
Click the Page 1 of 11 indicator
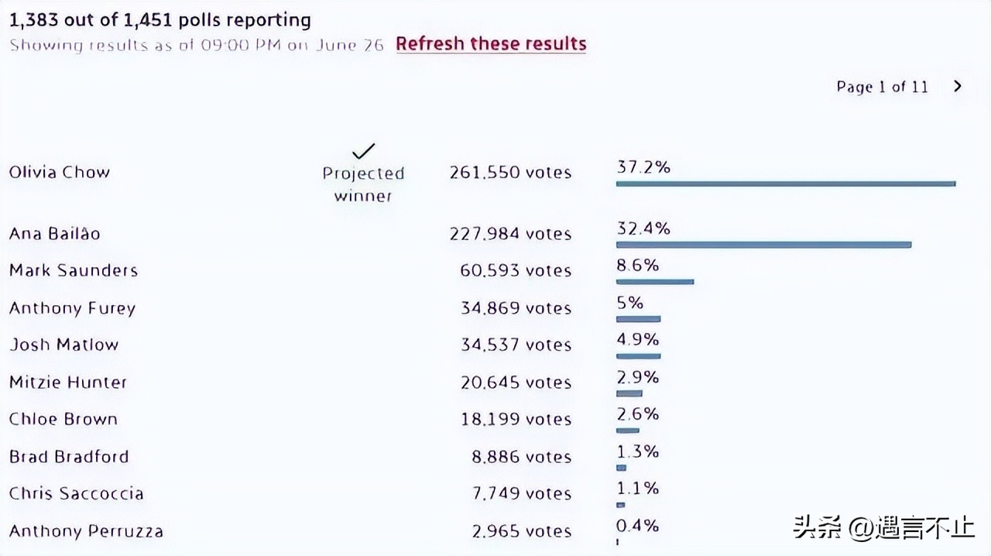coord(882,87)
